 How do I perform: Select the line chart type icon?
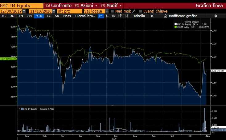tap(101, 16)
